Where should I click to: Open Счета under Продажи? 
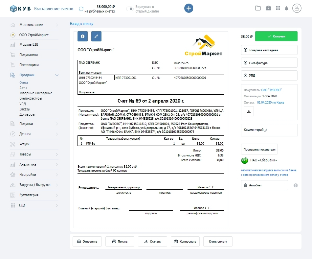24,82
